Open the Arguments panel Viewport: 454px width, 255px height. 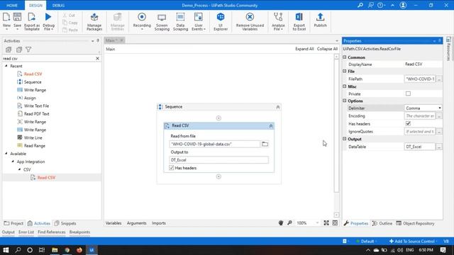tap(136, 223)
